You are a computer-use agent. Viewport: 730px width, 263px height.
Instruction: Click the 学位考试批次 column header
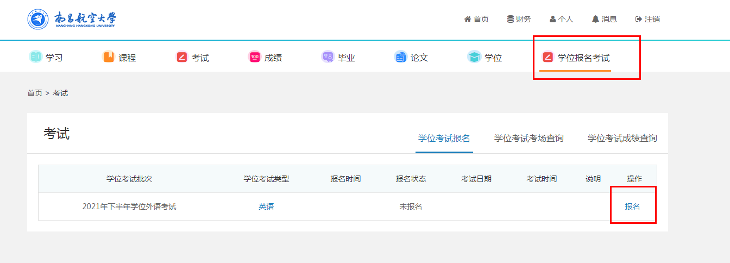[x=129, y=179]
